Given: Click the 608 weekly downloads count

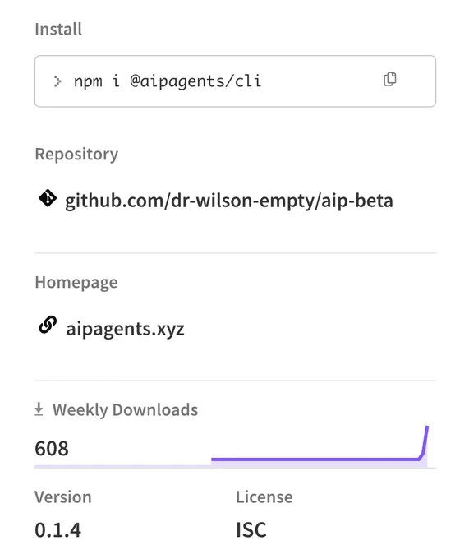Looking at the screenshot, I should 51,449.
